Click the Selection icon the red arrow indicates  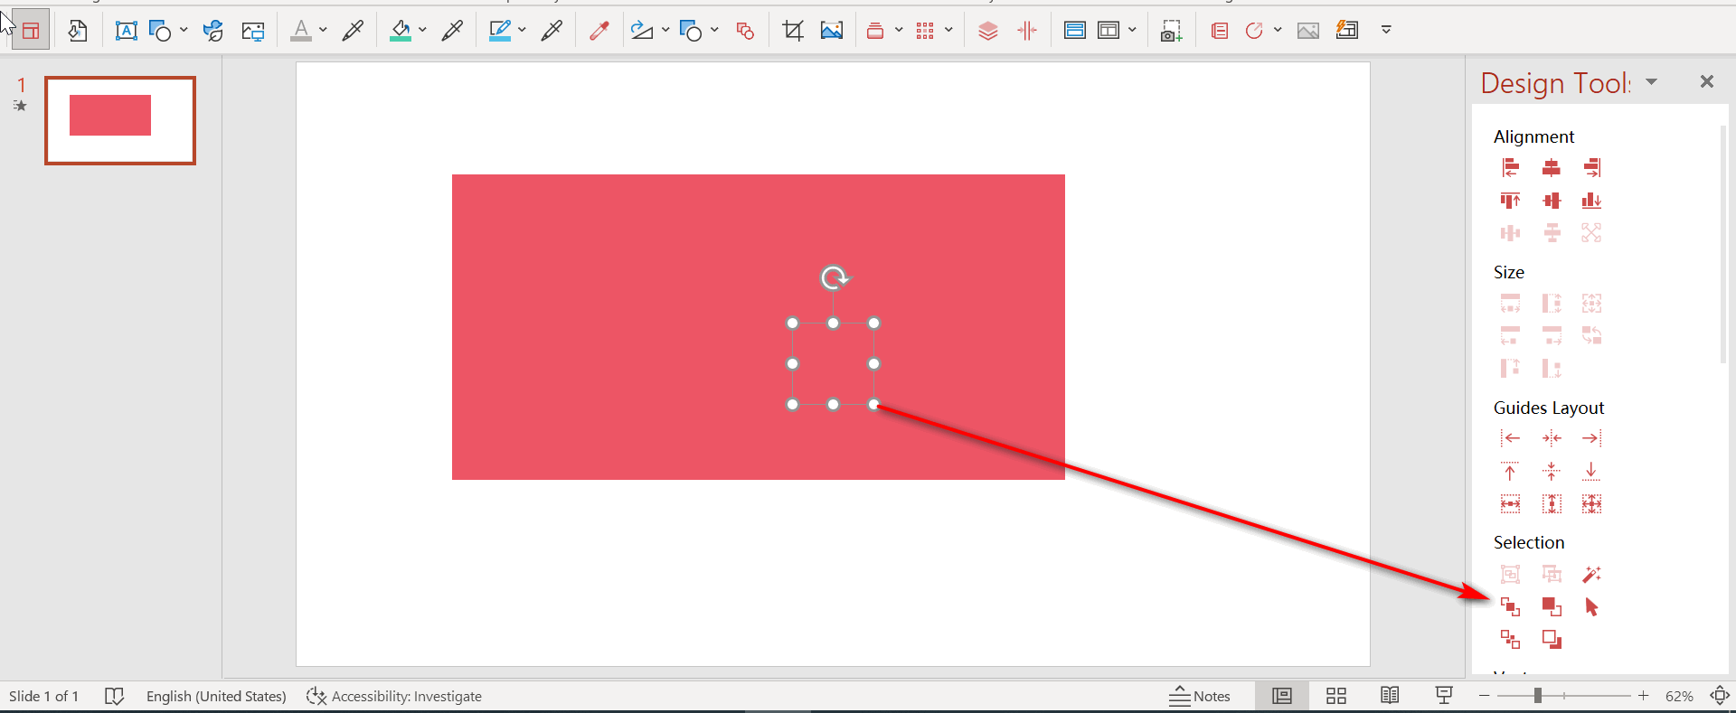coord(1510,606)
